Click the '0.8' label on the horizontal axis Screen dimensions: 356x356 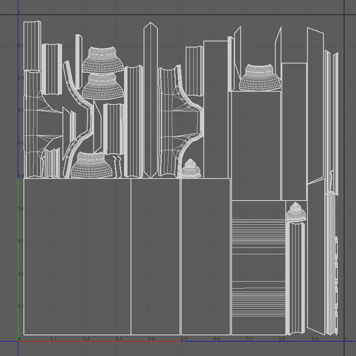click(x=282, y=339)
